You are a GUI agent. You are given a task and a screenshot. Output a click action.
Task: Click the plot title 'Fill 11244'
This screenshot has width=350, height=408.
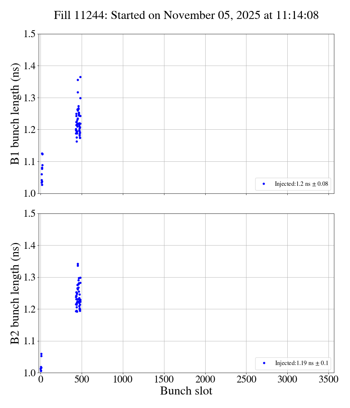pyautogui.click(x=186, y=15)
